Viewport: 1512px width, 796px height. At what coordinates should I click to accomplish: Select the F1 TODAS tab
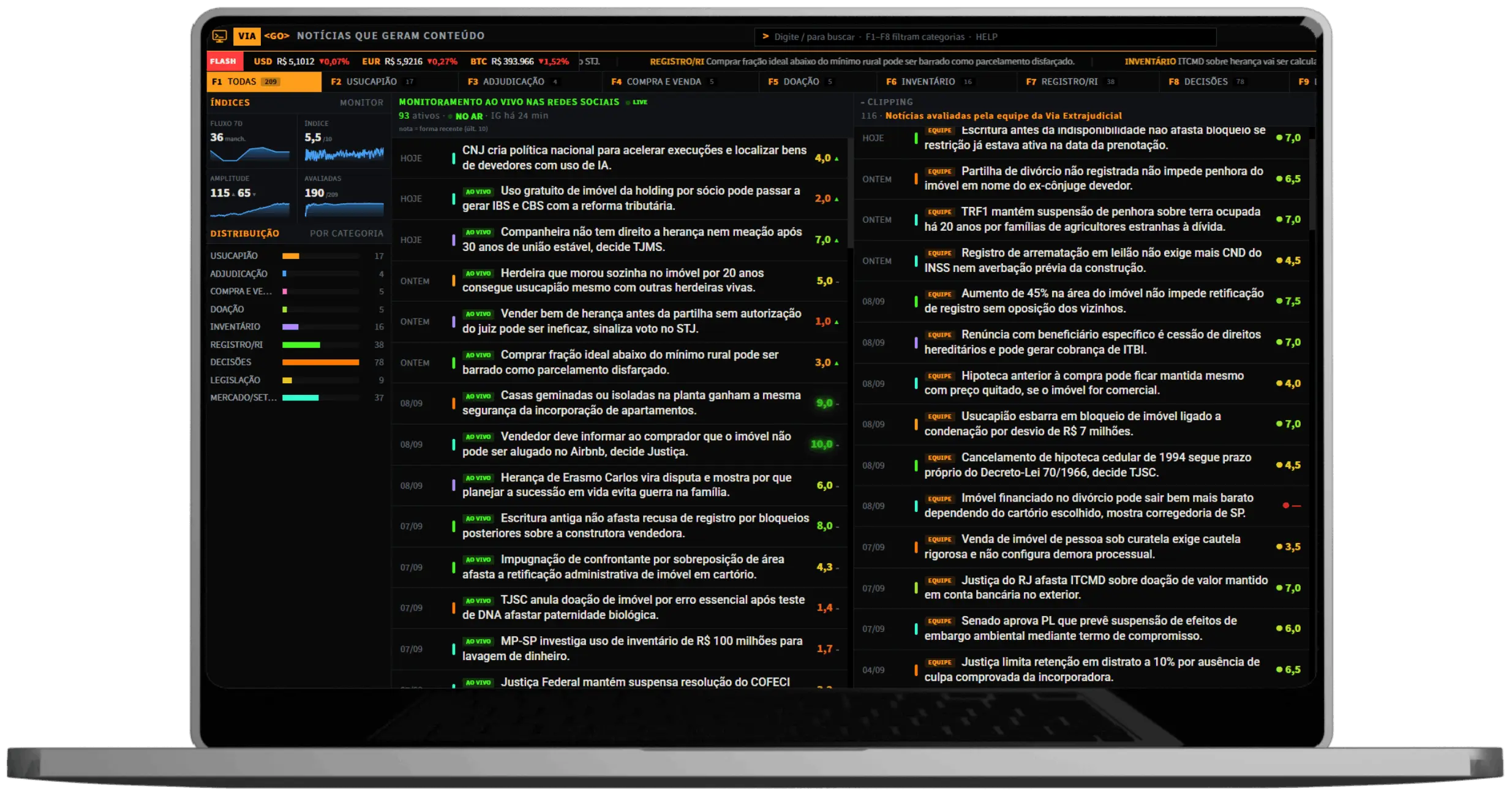tap(264, 81)
